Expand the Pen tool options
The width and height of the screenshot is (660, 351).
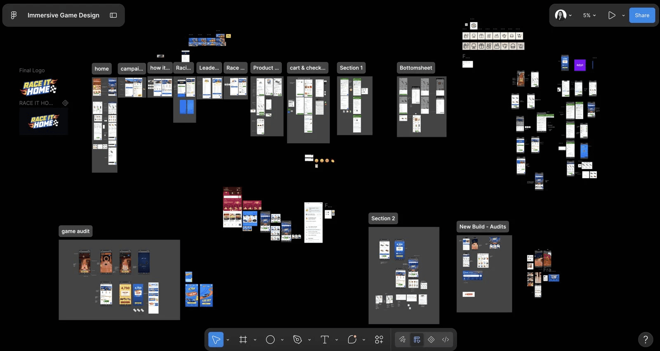click(x=309, y=340)
